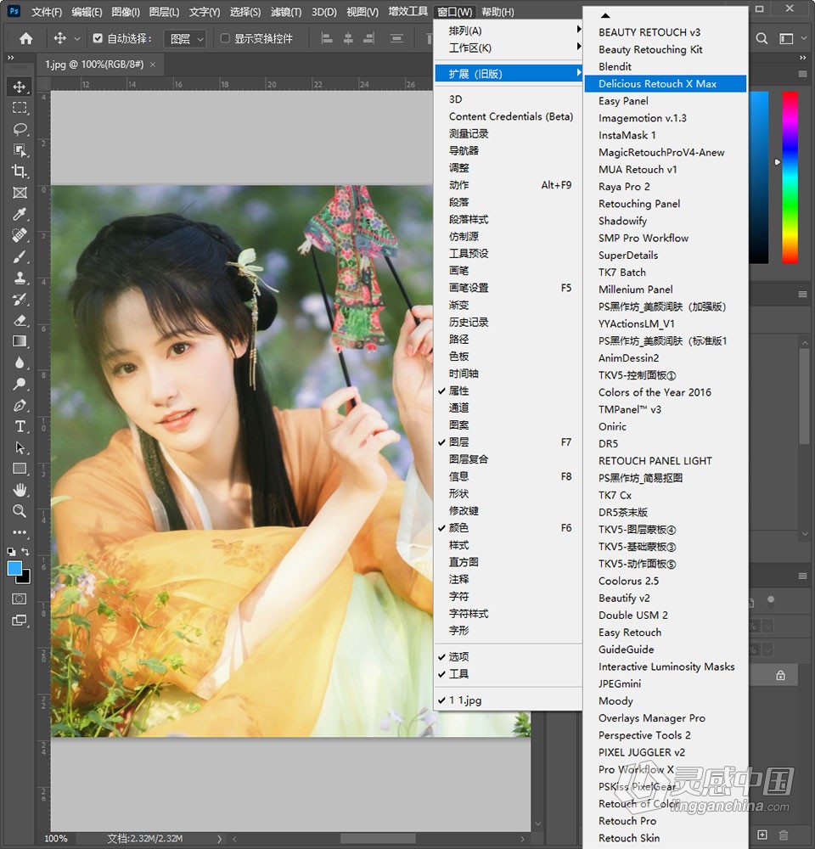
Task: Click the Home icon in the options bar
Action: click(x=25, y=37)
